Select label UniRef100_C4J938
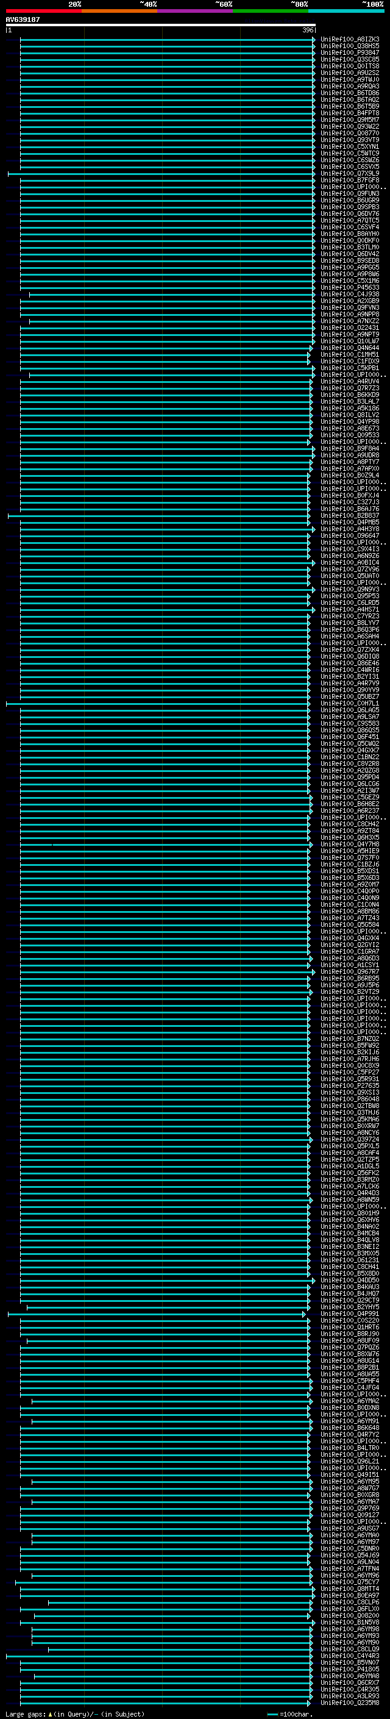The image size is (390, 1719). [x=350, y=295]
